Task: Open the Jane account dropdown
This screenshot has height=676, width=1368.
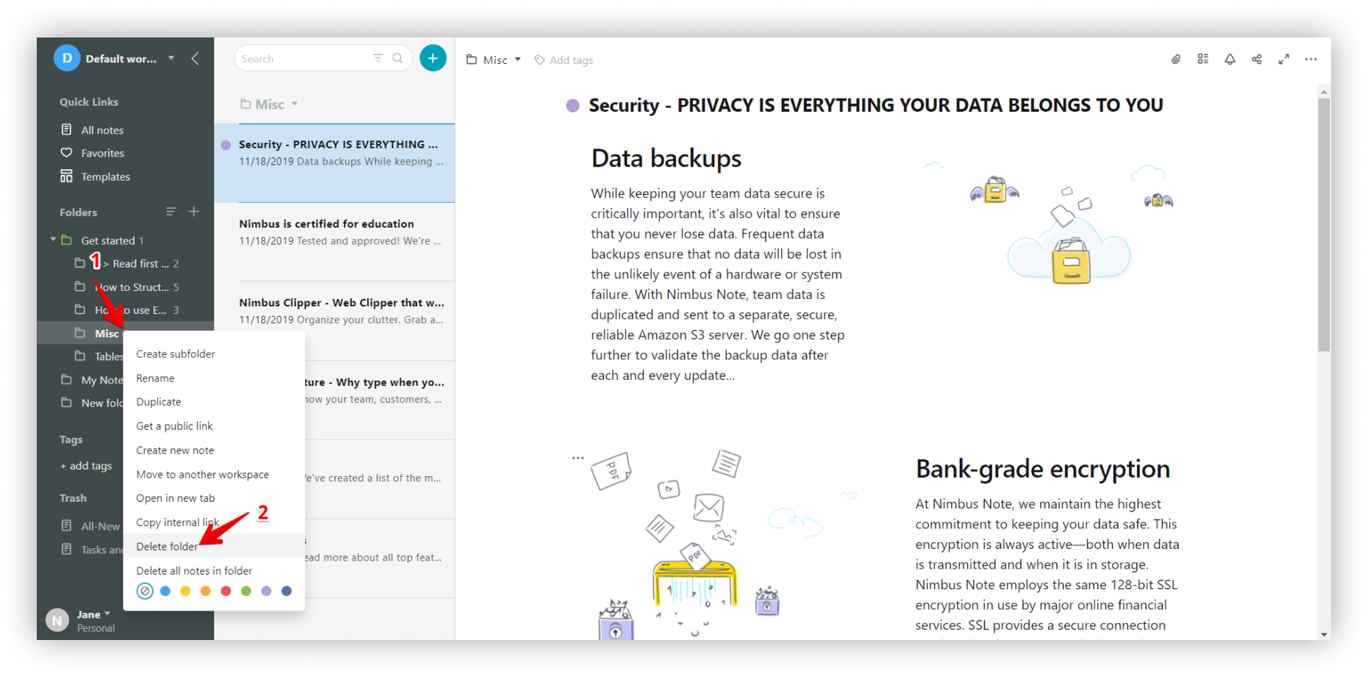Action: (107, 614)
